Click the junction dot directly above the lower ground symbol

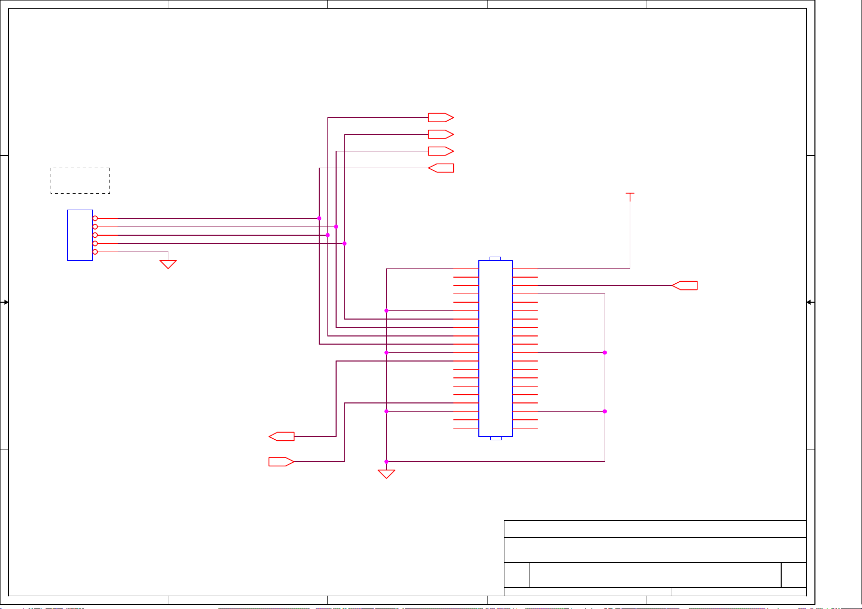click(386, 462)
